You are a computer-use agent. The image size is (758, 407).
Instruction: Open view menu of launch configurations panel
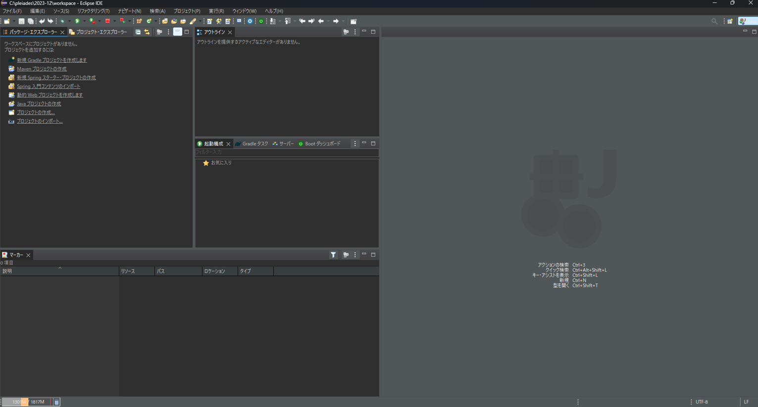(x=354, y=143)
